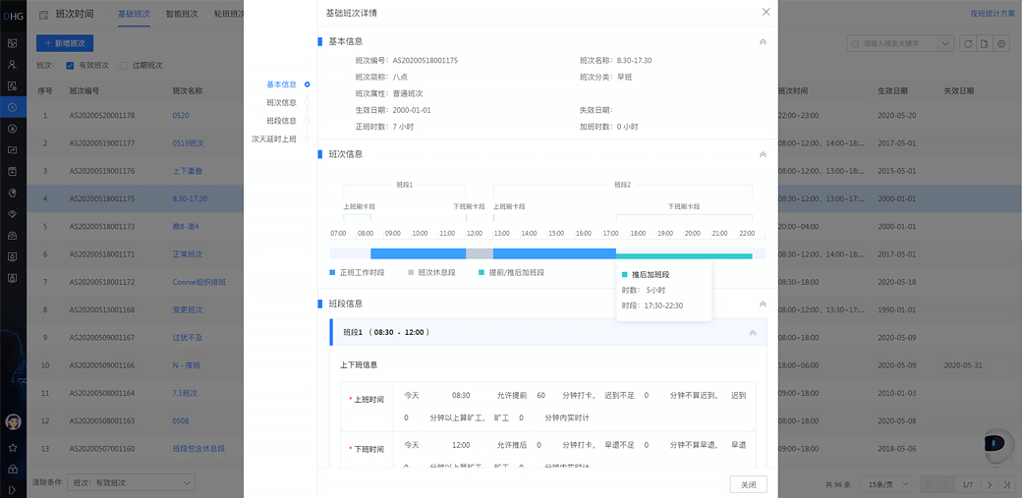This screenshot has height=498, width=1022.
Task: Click the star favorites icon in sidebar
Action: (13, 447)
